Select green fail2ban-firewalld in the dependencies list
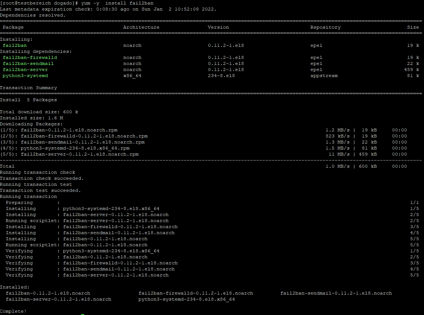 click(30, 57)
